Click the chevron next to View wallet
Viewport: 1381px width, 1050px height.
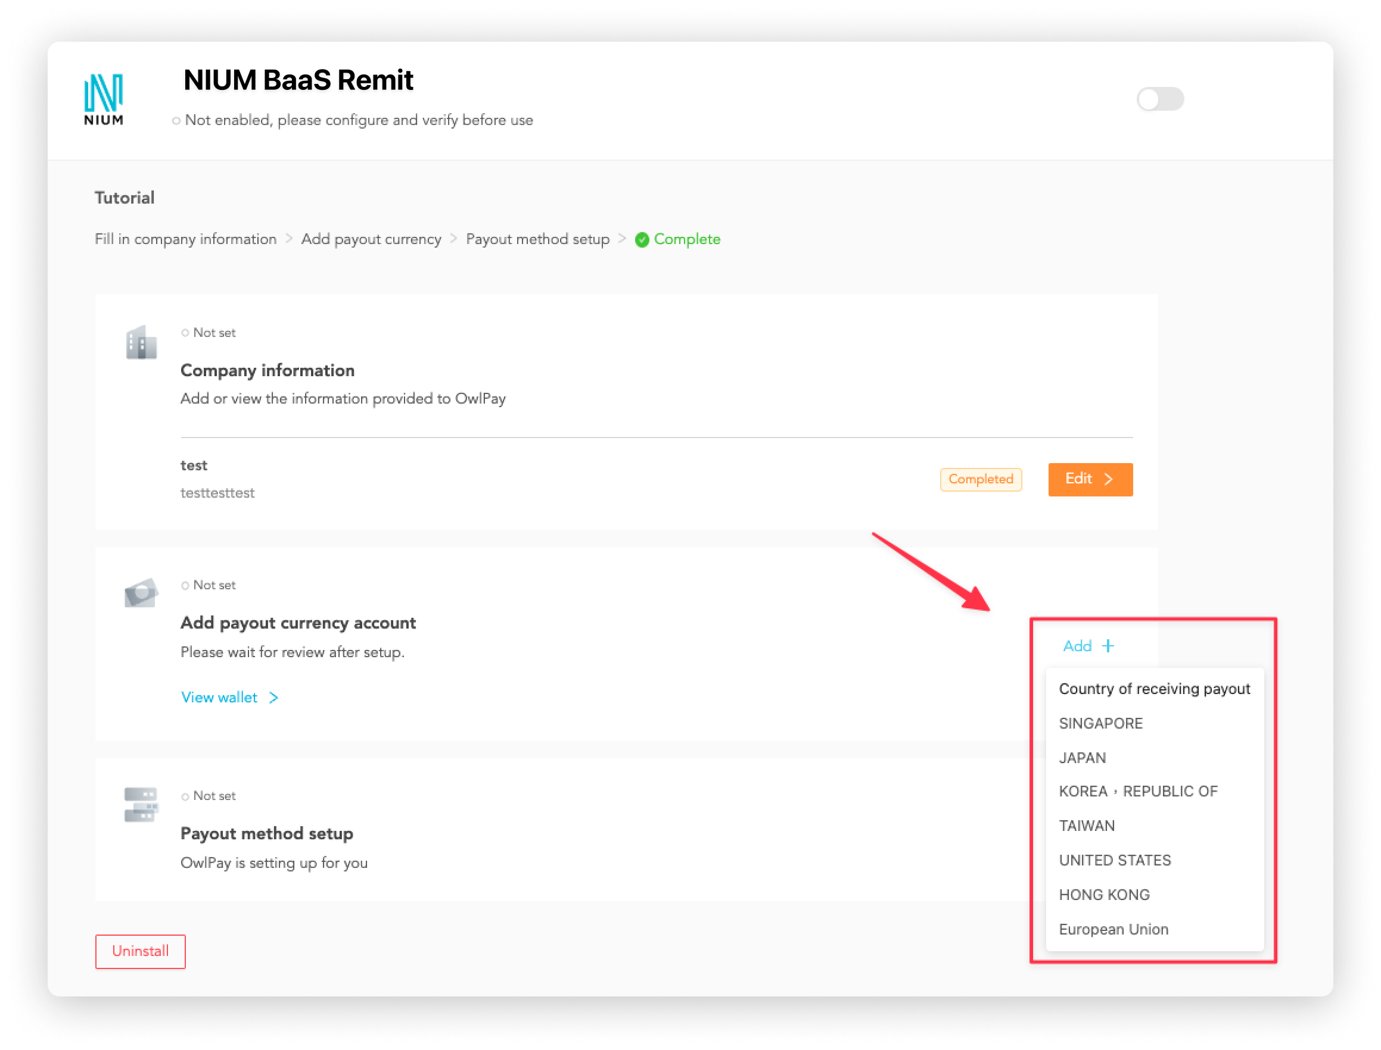point(273,698)
